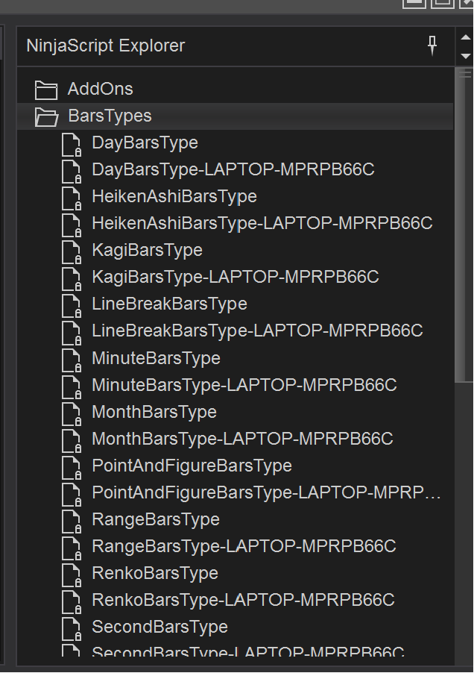Click the RangeBarsType file icon
This screenshot has width=474, height=673.
[71, 521]
